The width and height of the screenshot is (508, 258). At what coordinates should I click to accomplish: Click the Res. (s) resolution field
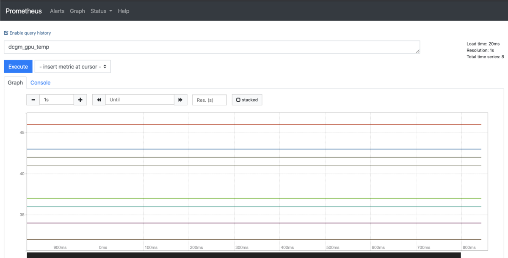pos(210,100)
